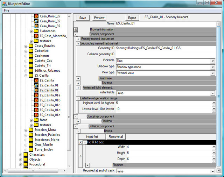Click the Save button
Screen dimensions: 224x177
83,18
